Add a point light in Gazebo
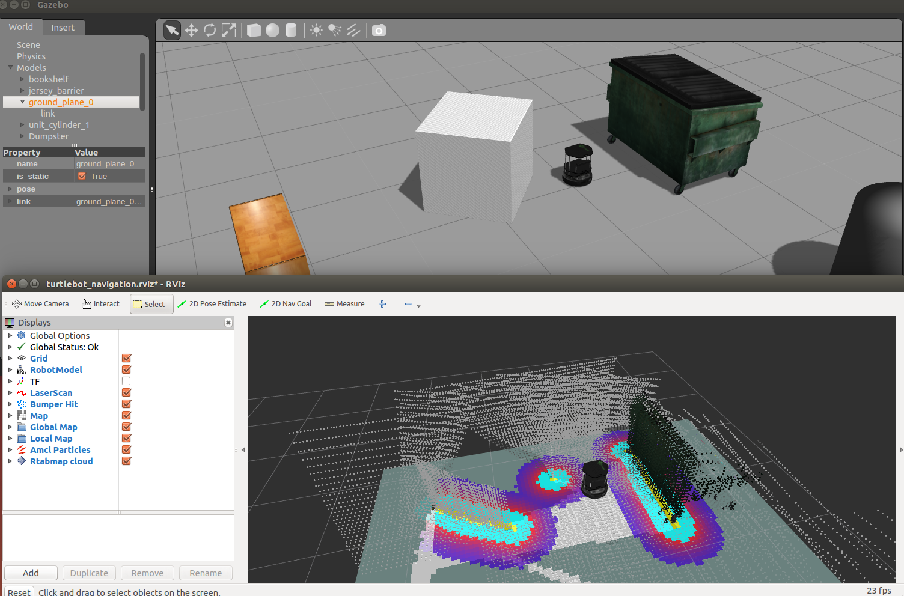Image resolution: width=904 pixels, height=596 pixels. click(x=316, y=30)
